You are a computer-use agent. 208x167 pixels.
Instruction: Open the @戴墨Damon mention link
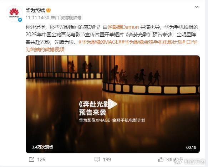[123, 27]
